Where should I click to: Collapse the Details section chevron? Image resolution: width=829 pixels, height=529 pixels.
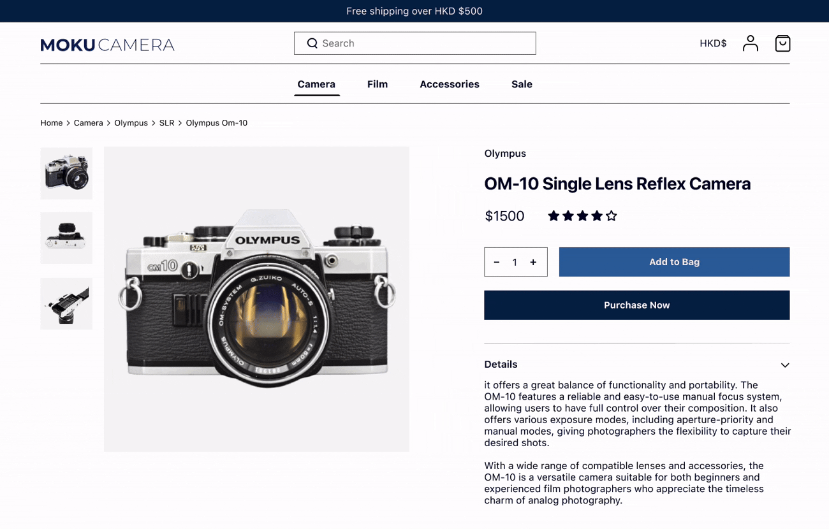click(785, 365)
